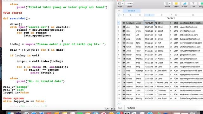The width and height of the screenshot is (203, 114).
Task: Select column B header
Action: pos(130,15)
